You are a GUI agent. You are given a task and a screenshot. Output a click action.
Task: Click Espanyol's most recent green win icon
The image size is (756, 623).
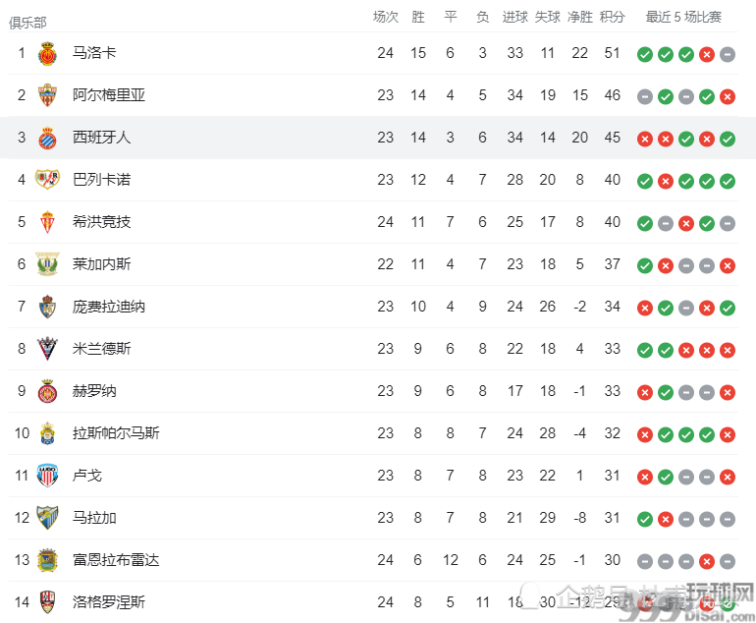[x=728, y=139]
